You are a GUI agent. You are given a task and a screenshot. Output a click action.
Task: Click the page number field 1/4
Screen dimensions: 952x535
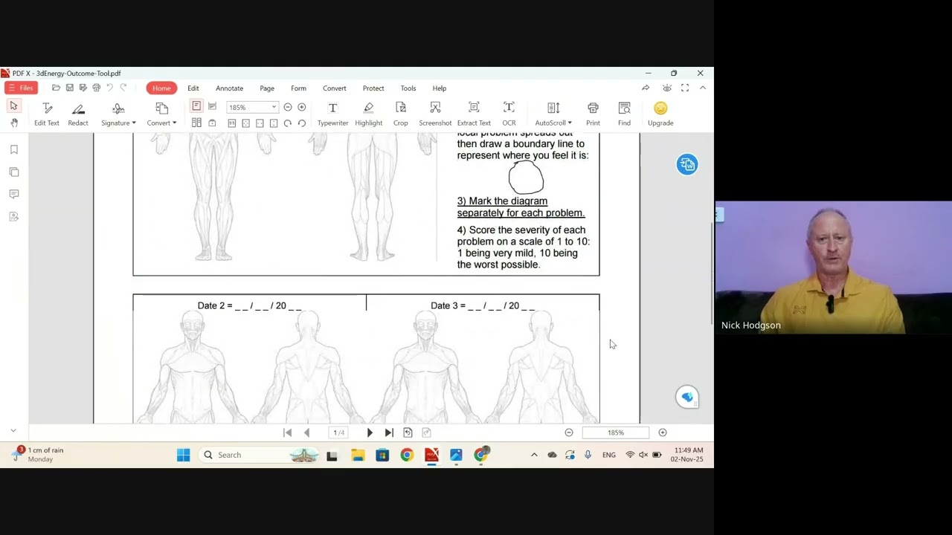coord(339,432)
